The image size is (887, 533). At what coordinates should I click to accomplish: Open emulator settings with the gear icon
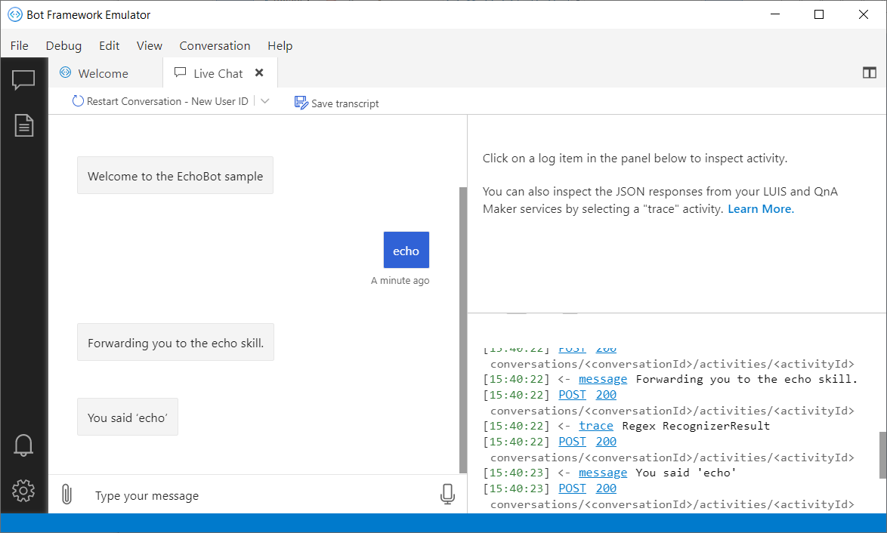tap(23, 491)
